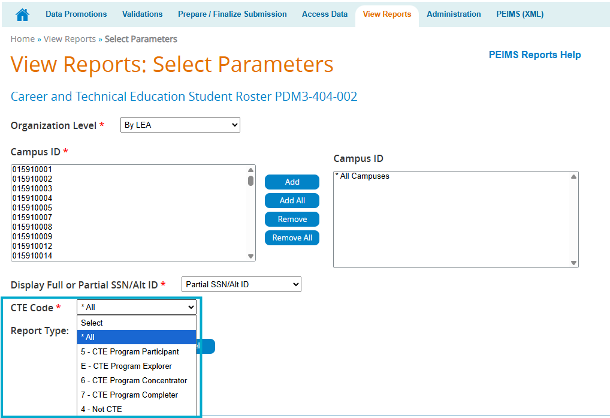
Task: Select the 4 - Not CTE option
Action: tap(101, 409)
